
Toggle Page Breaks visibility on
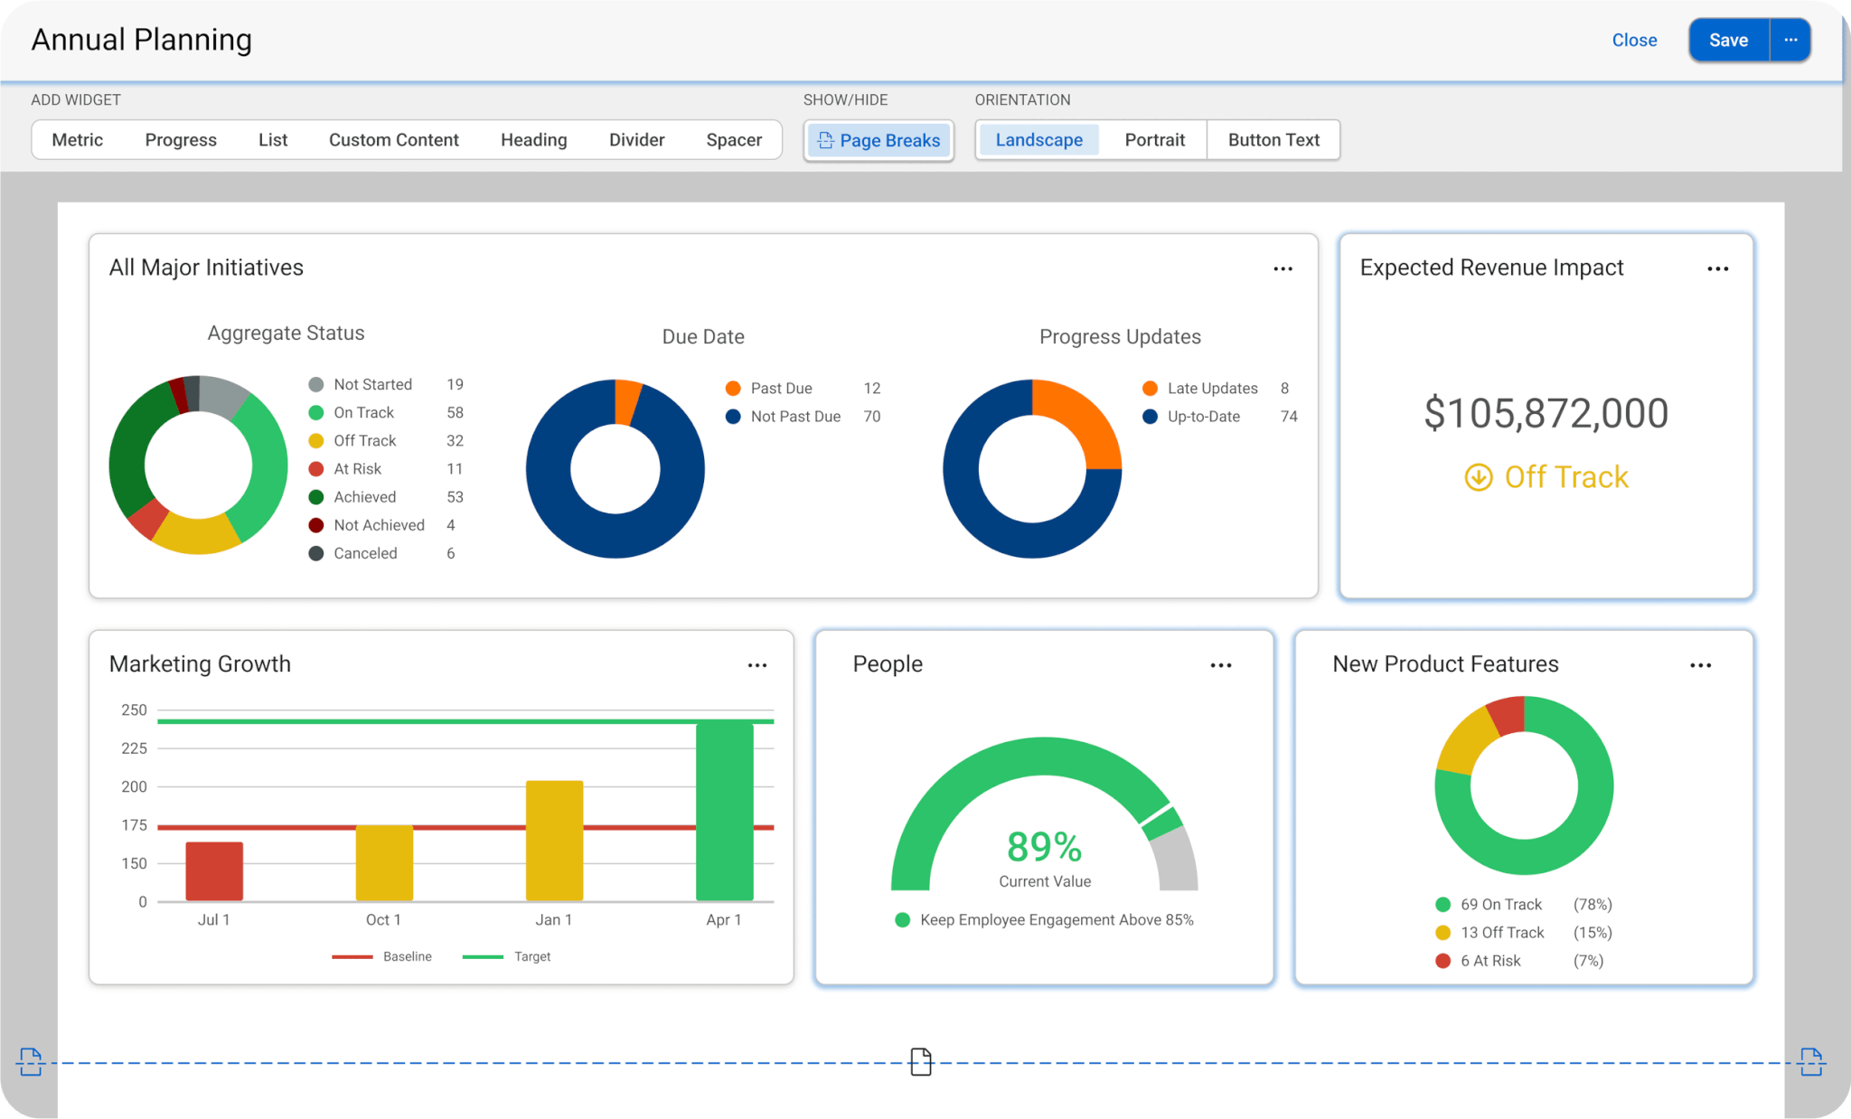point(879,139)
